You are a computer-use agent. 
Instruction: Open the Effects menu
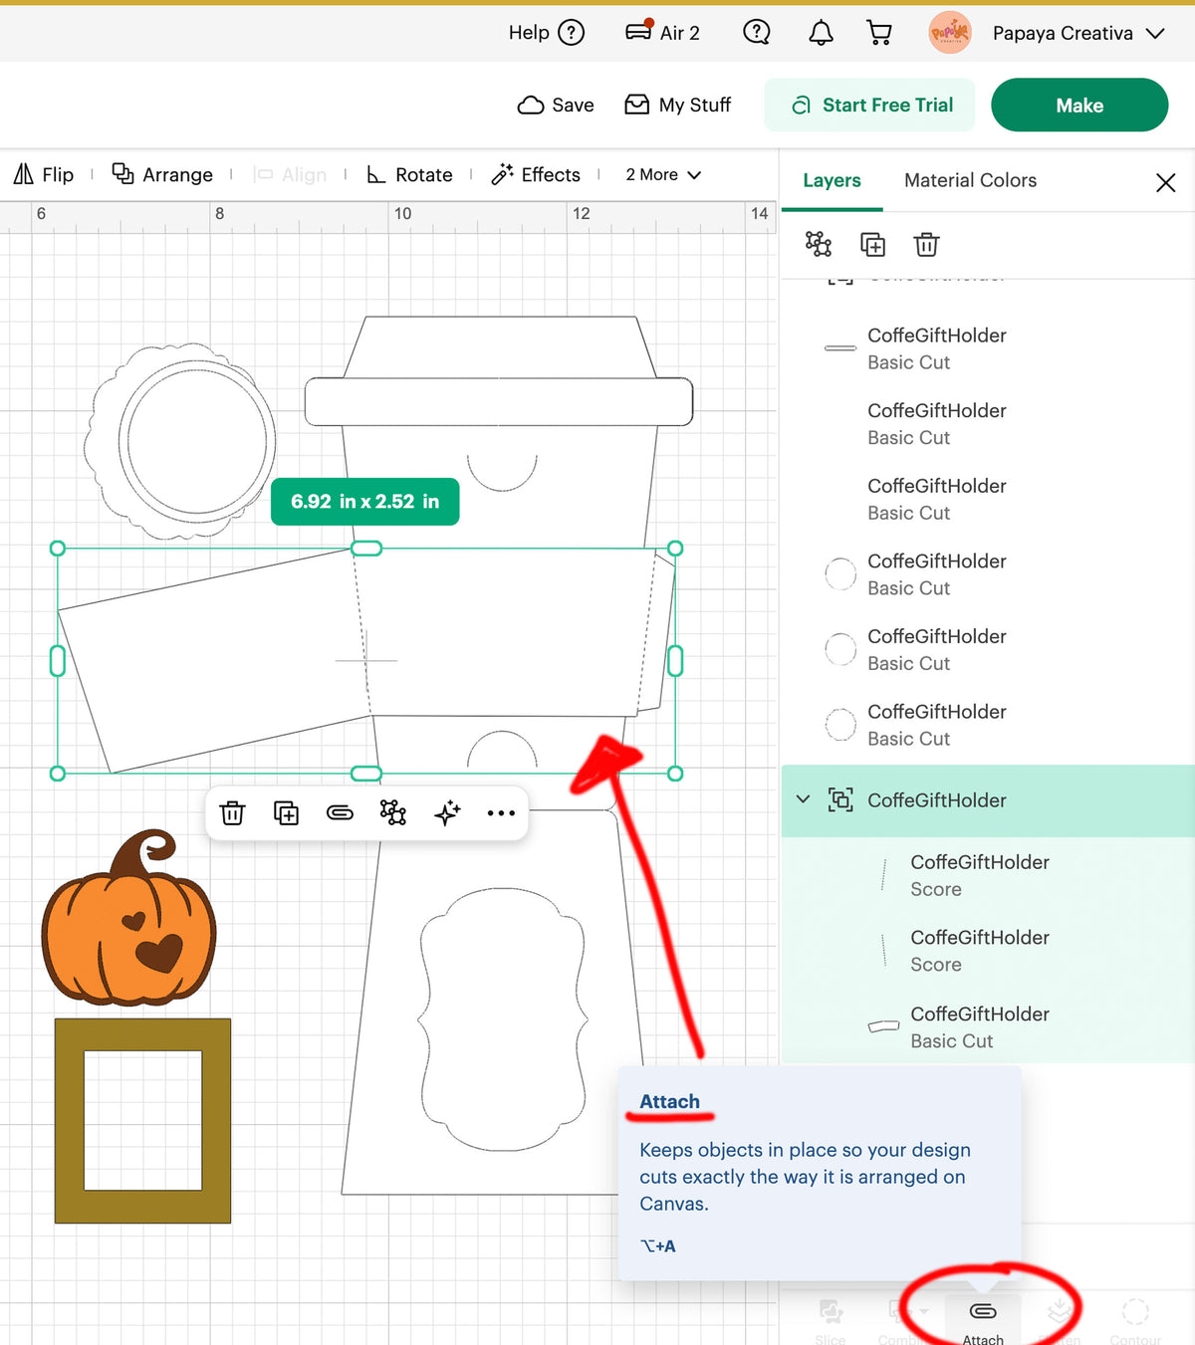(536, 174)
